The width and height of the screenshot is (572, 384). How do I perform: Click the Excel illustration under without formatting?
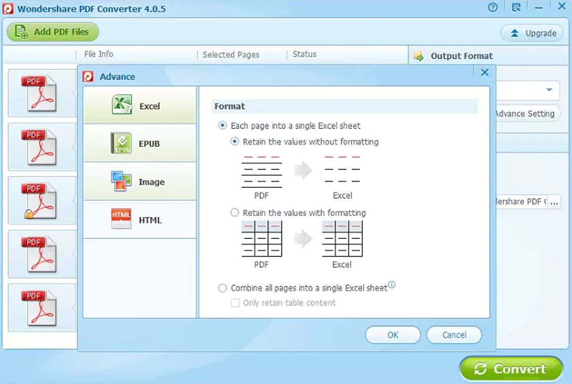[342, 169]
